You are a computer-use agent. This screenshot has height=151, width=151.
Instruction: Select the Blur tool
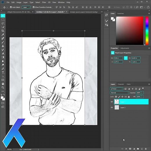pyautogui.click(x=3, y=61)
